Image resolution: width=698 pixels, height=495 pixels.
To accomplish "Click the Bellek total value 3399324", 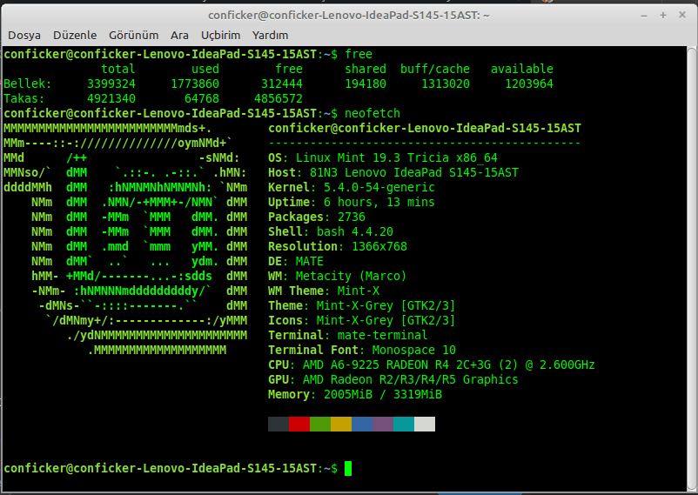I will 111,84.
